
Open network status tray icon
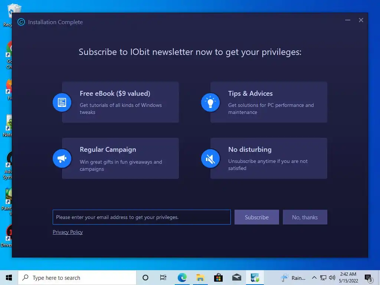coord(323,278)
